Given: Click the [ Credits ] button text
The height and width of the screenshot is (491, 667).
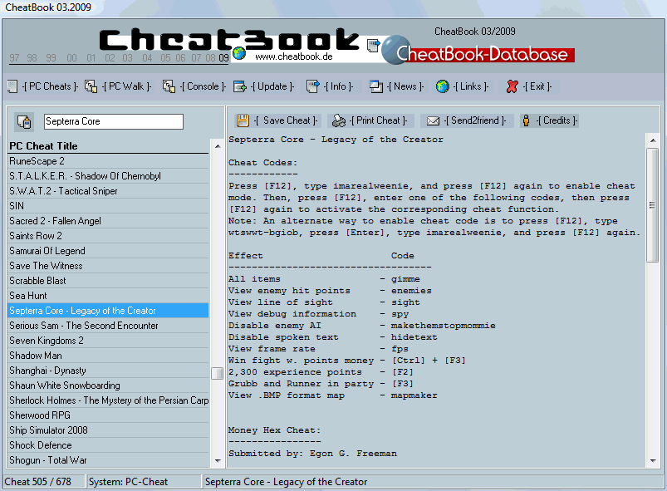Looking at the screenshot, I should coord(557,120).
